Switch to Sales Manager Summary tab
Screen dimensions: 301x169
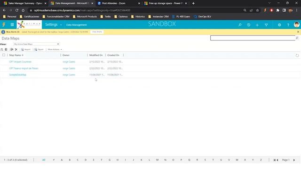point(25,3)
